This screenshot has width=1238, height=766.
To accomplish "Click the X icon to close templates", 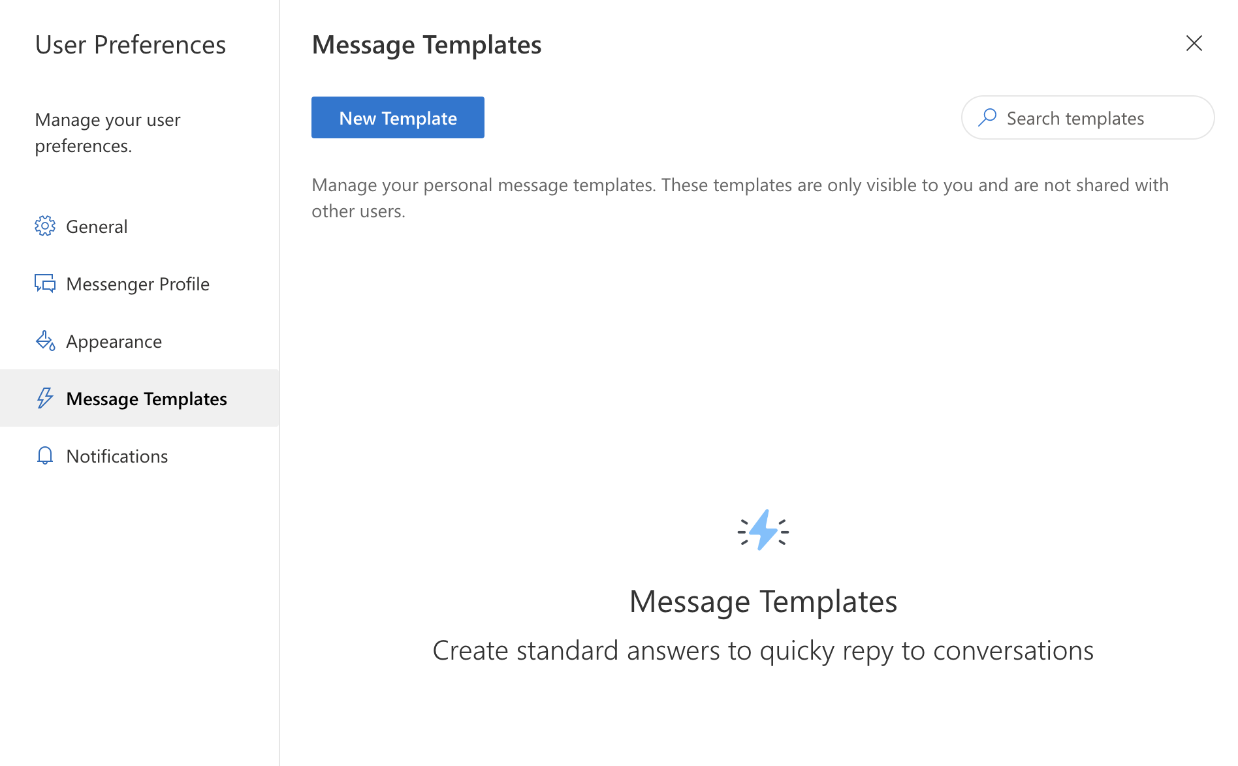I will (1194, 43).
